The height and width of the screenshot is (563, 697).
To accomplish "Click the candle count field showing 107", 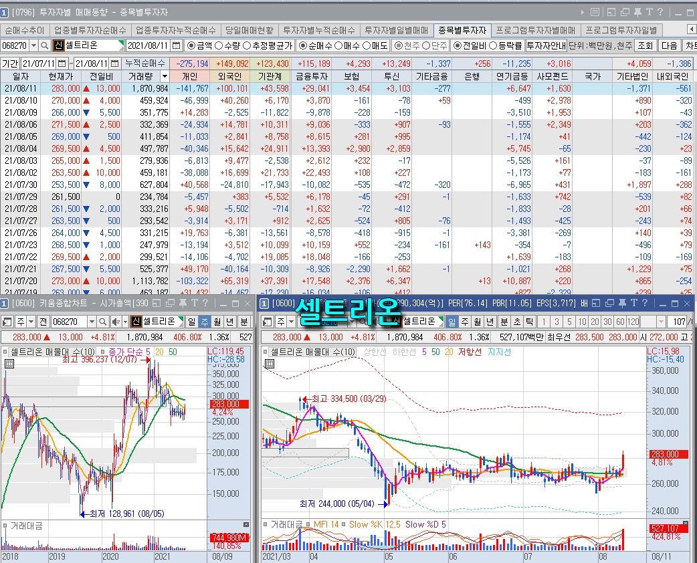I will [x=678, y=321].
